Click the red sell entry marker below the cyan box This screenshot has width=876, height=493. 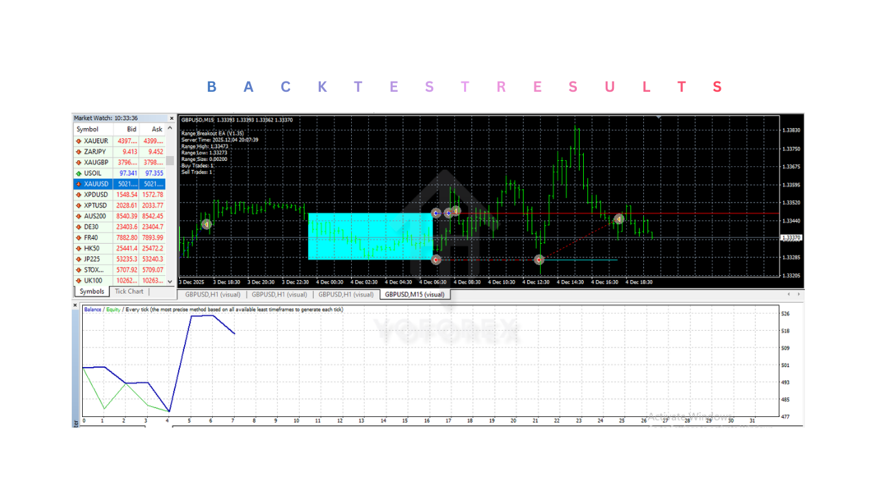(435, 260)
